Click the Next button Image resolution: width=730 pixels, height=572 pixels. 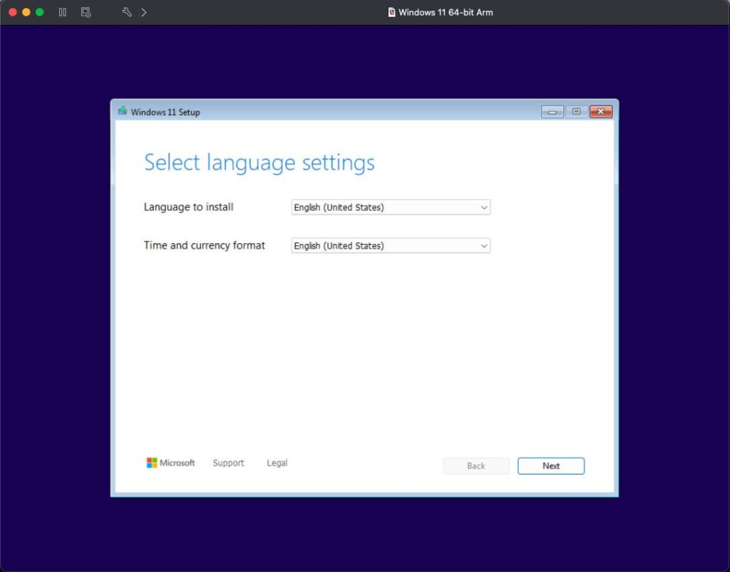(550, 466)
